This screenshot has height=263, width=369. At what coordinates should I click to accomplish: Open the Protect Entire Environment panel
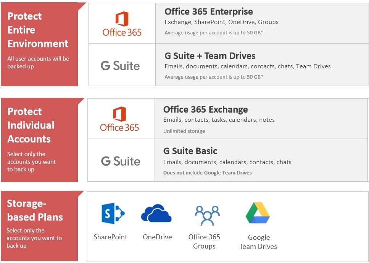pyautogui.click(x=39, y=44)
